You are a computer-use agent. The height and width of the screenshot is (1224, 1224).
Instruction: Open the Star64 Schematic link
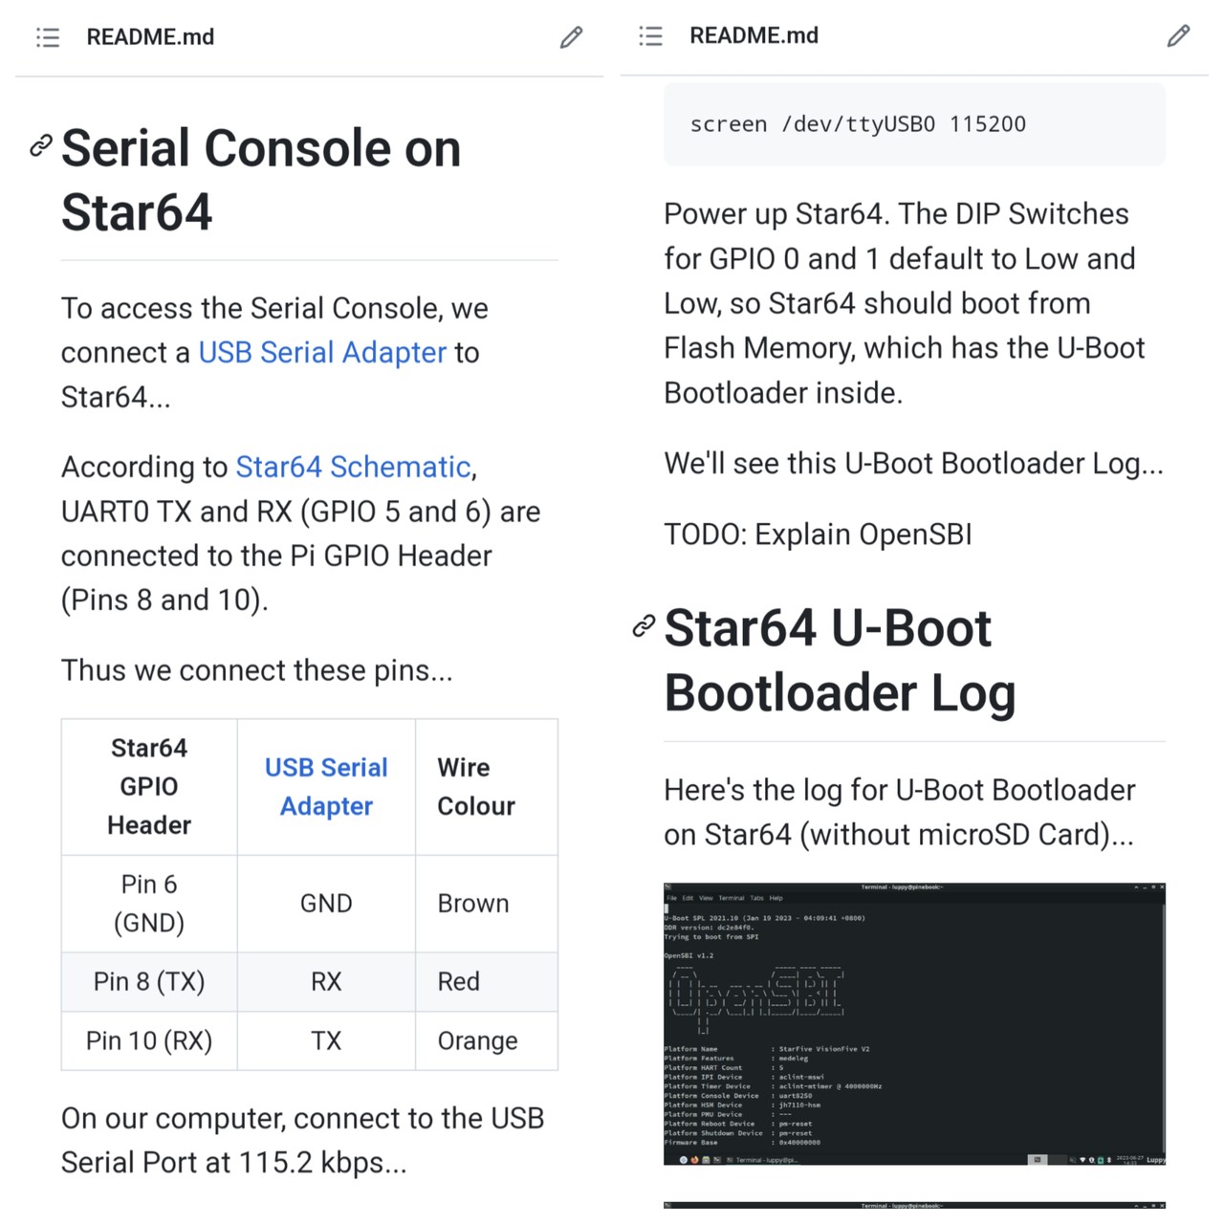(x=353, y=467)
